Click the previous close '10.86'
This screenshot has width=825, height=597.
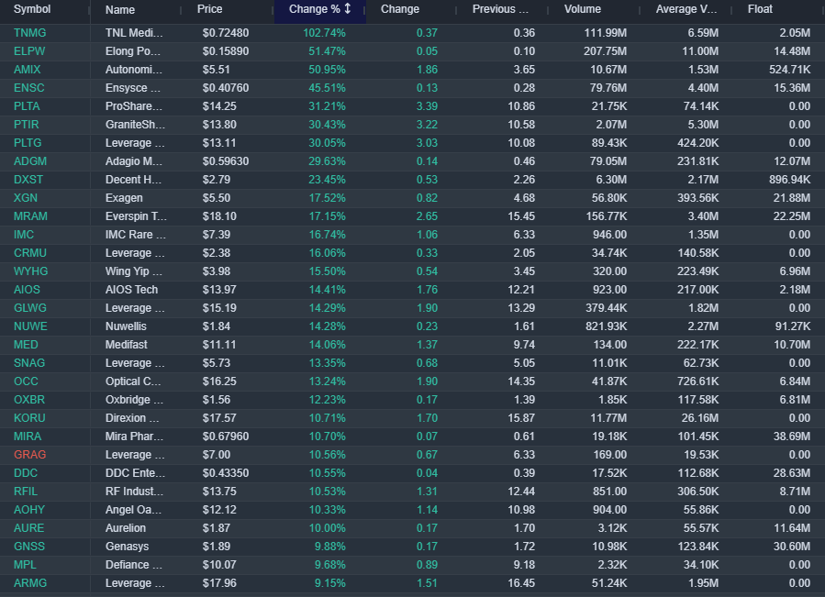click(x=521, y=106)
